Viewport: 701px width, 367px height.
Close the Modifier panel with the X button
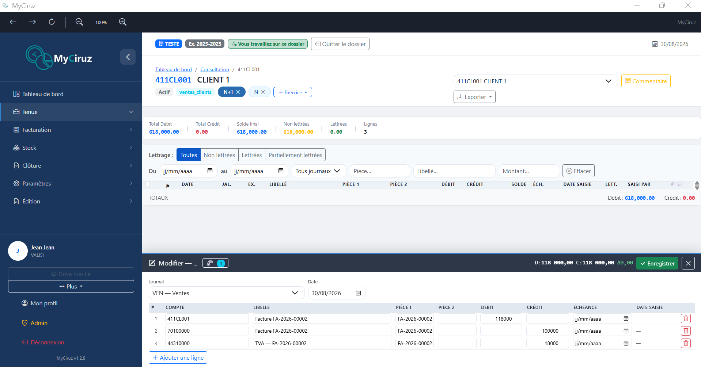point(688,263)
